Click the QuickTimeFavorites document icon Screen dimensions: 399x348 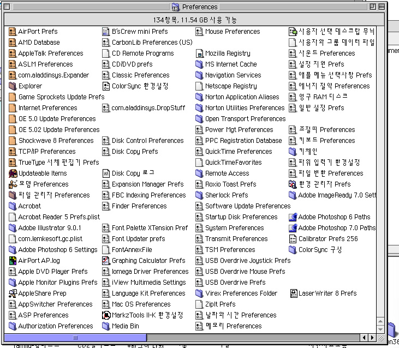tap(200, 163)
